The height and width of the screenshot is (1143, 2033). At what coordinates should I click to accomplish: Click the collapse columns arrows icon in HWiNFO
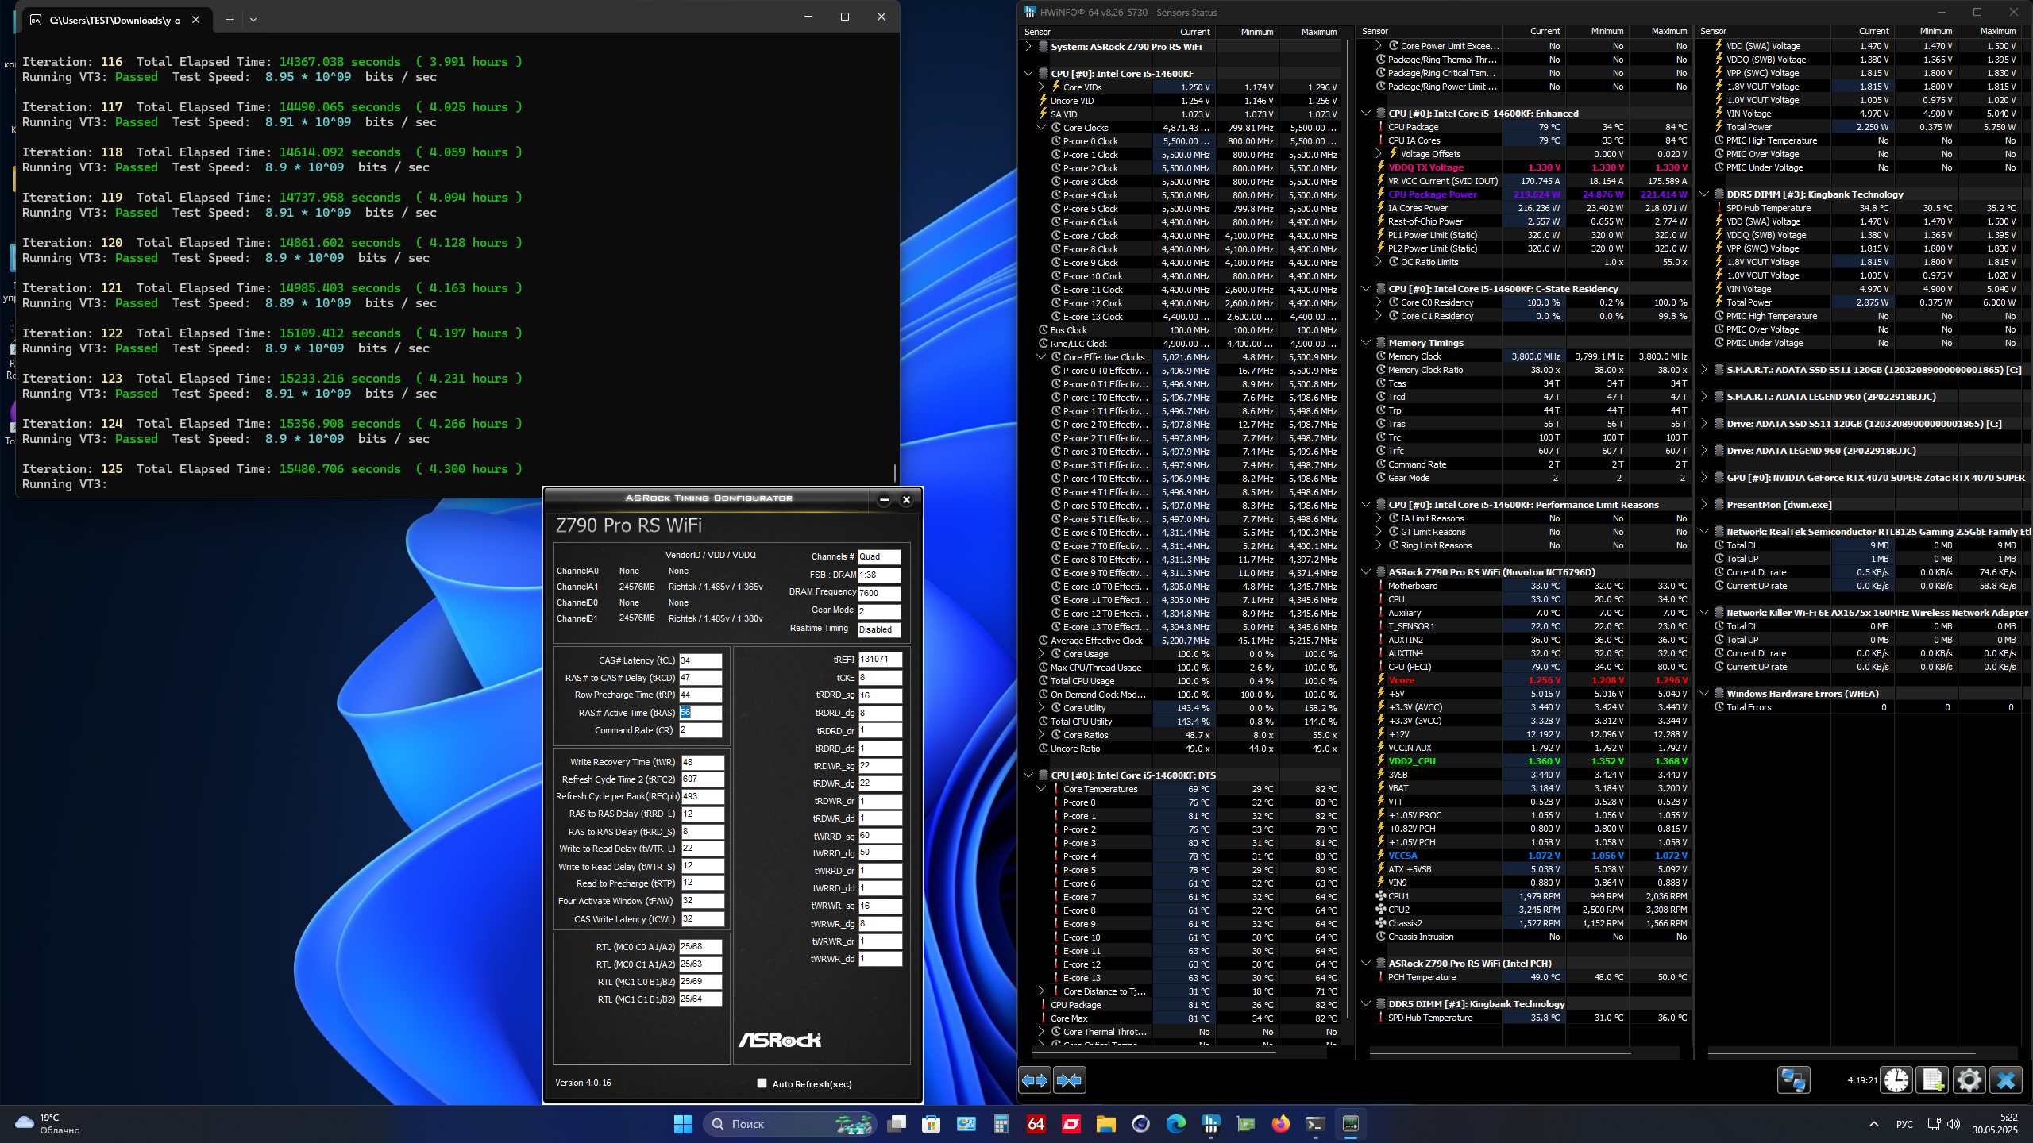pos(1069,1080)
